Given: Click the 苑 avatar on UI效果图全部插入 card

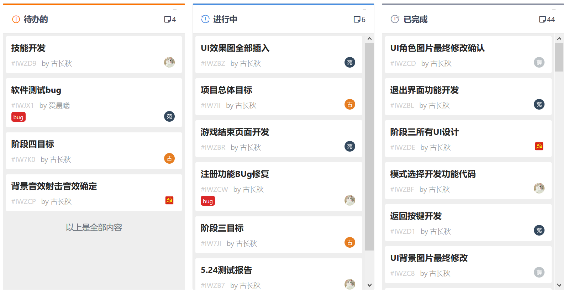Looking at the screenshot, I should (350, 62).
